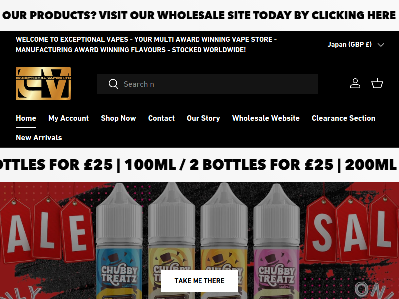The image size is (399, 299).
Task: Visit the Wholesale Website link
Action: click(266, 118)
